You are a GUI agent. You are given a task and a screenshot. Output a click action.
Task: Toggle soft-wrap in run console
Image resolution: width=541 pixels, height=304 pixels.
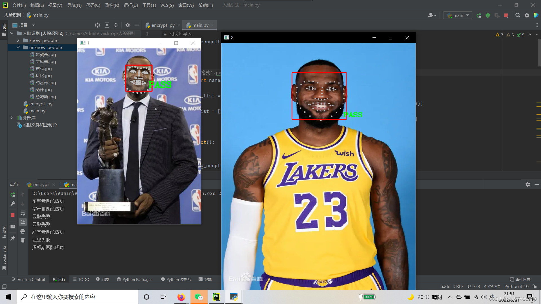[23, 213]
